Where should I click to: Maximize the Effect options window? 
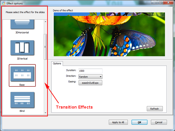click(x=160, y=2)
